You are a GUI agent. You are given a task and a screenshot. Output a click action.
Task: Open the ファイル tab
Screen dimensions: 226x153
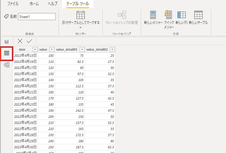click(13, 4)
